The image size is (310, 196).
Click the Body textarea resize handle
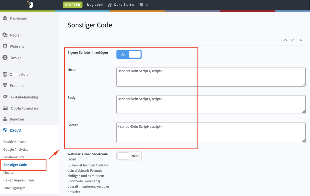pyautogui.click(x=303, y=112)
